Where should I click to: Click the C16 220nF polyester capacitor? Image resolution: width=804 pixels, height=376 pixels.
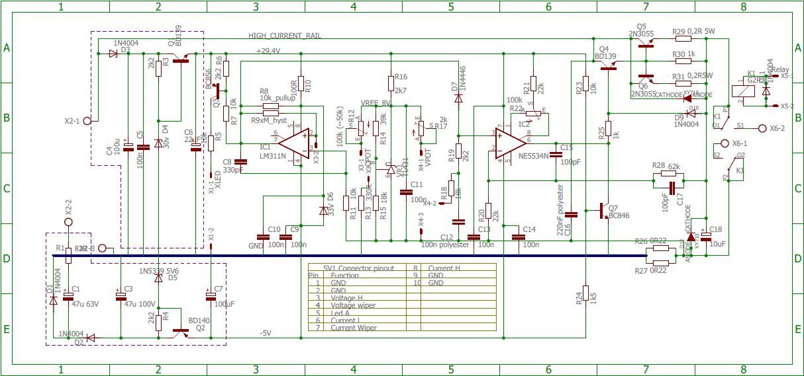[572, 214]
